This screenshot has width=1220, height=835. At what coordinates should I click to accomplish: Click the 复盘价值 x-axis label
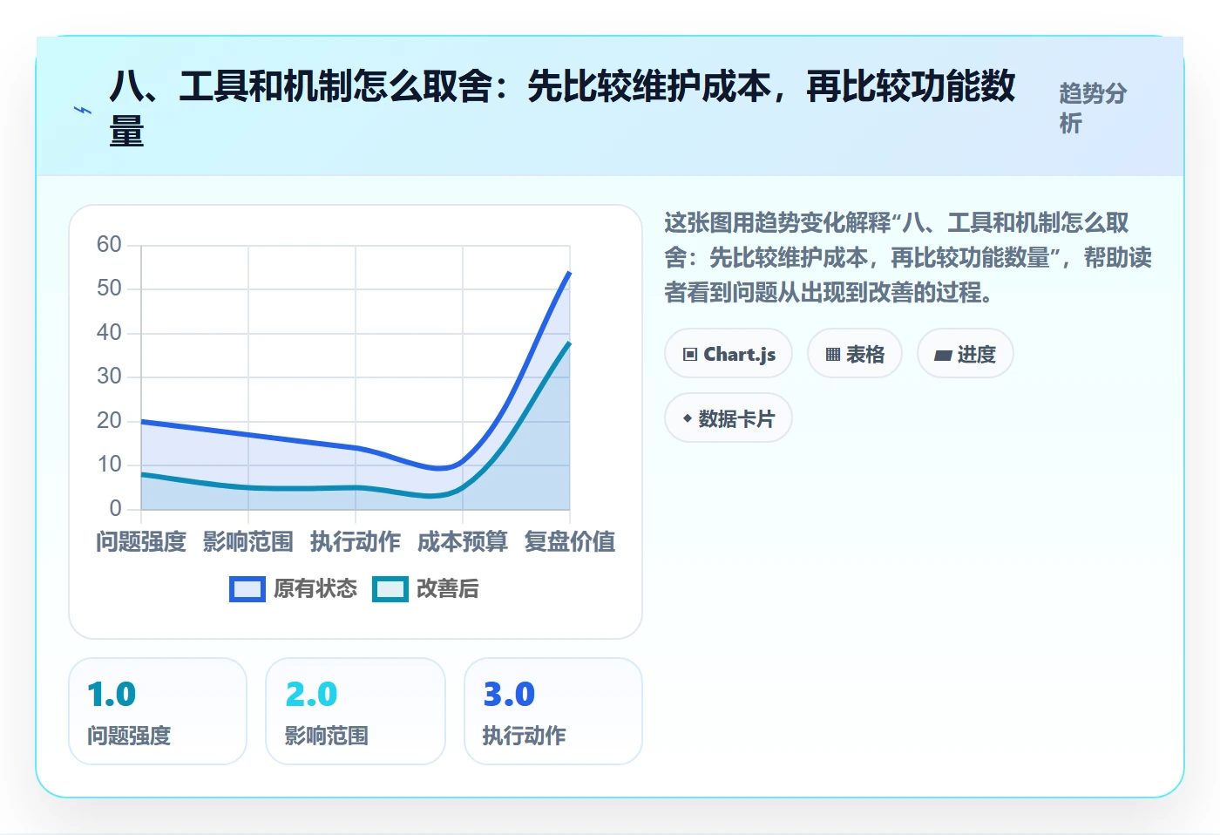tap(570, 541)
